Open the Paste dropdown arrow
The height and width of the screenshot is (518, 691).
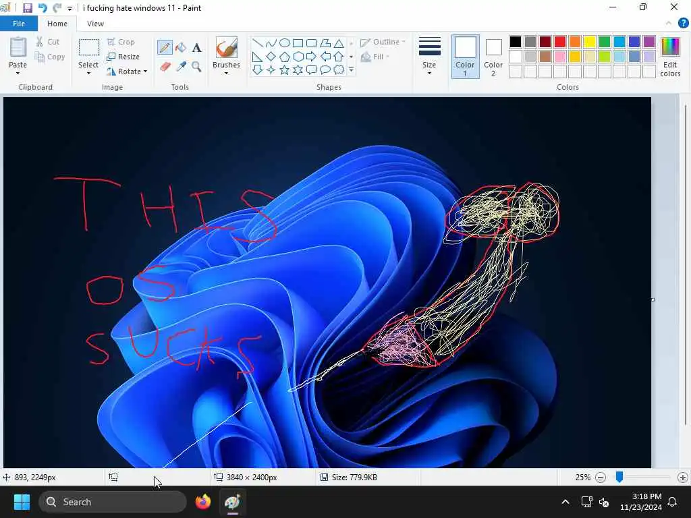18,73
